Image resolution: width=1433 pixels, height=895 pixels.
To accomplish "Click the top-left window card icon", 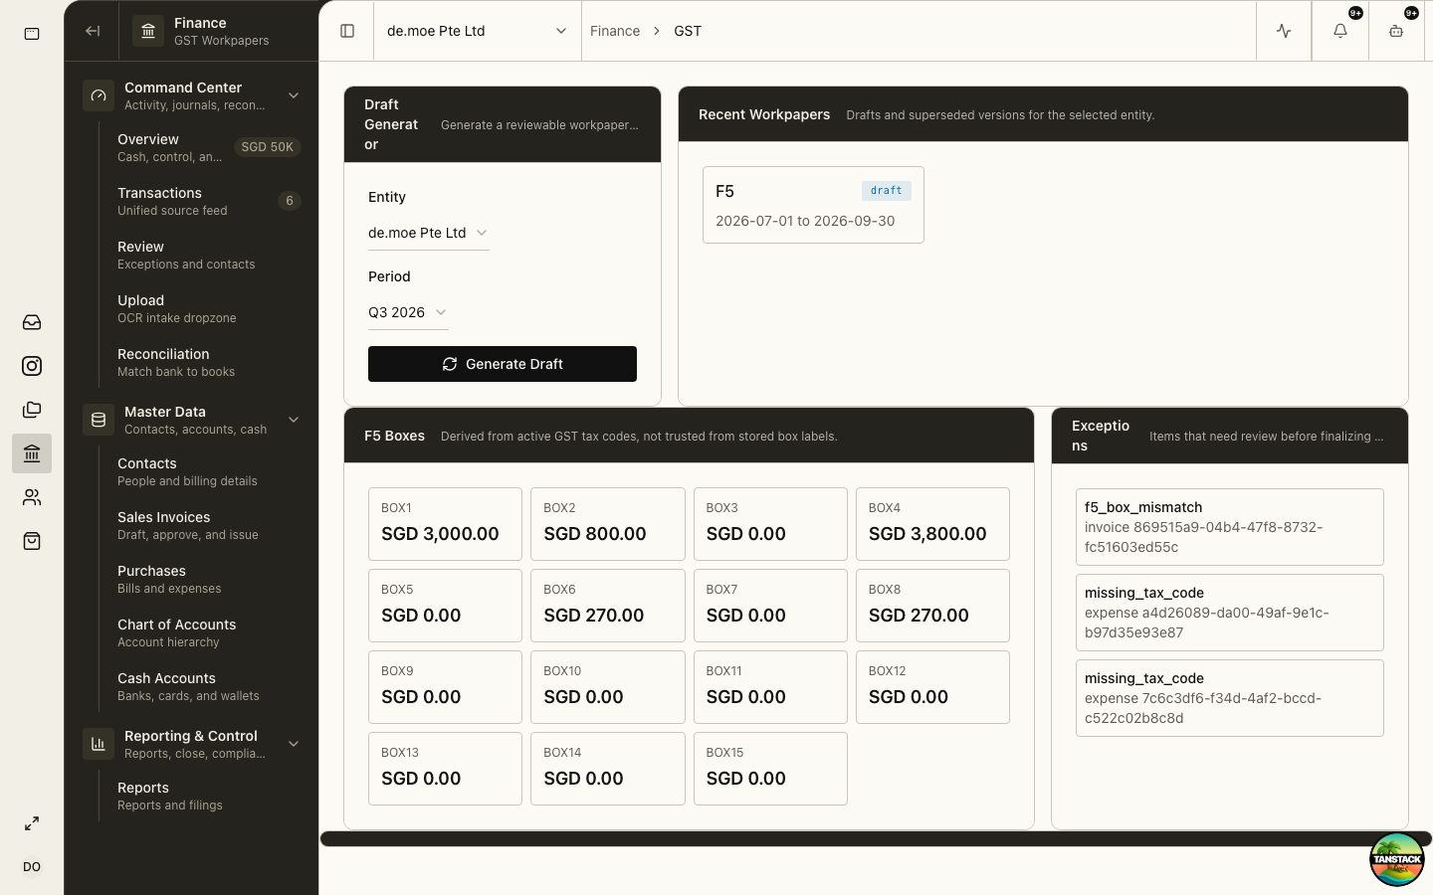I will (x=32, y=34).
